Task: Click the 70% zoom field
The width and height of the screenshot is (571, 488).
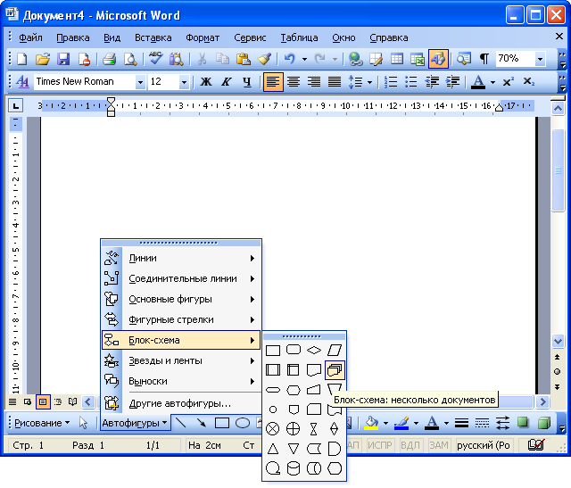Action: (515, 59)
